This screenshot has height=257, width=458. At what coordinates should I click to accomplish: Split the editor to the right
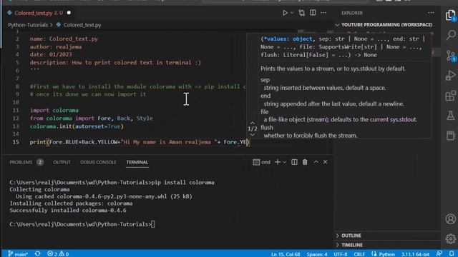pyautogui.click(x=313, y=13)
